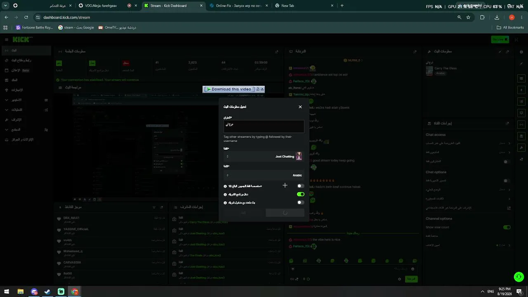528x297 pixels.
Task: Close the Download this video bar
Action: 262,89
